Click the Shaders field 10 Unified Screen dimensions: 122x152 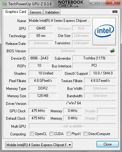click(x=46, y=73)
